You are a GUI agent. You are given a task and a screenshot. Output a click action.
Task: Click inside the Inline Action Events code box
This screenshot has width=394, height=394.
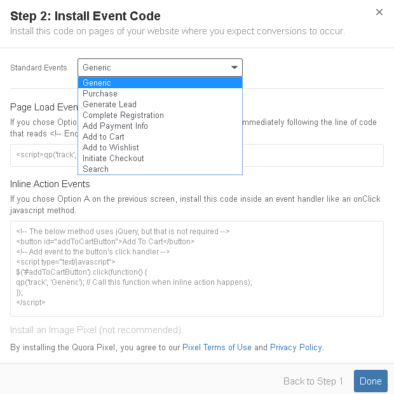197,268
